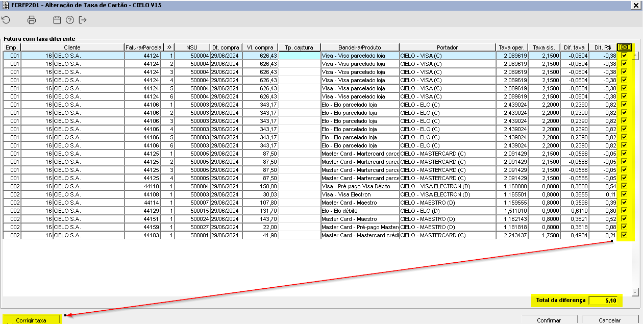
Task: Select the 'Visa - Visa Electron' product cell
Action: pyautogui.click(x=360, y=194)
